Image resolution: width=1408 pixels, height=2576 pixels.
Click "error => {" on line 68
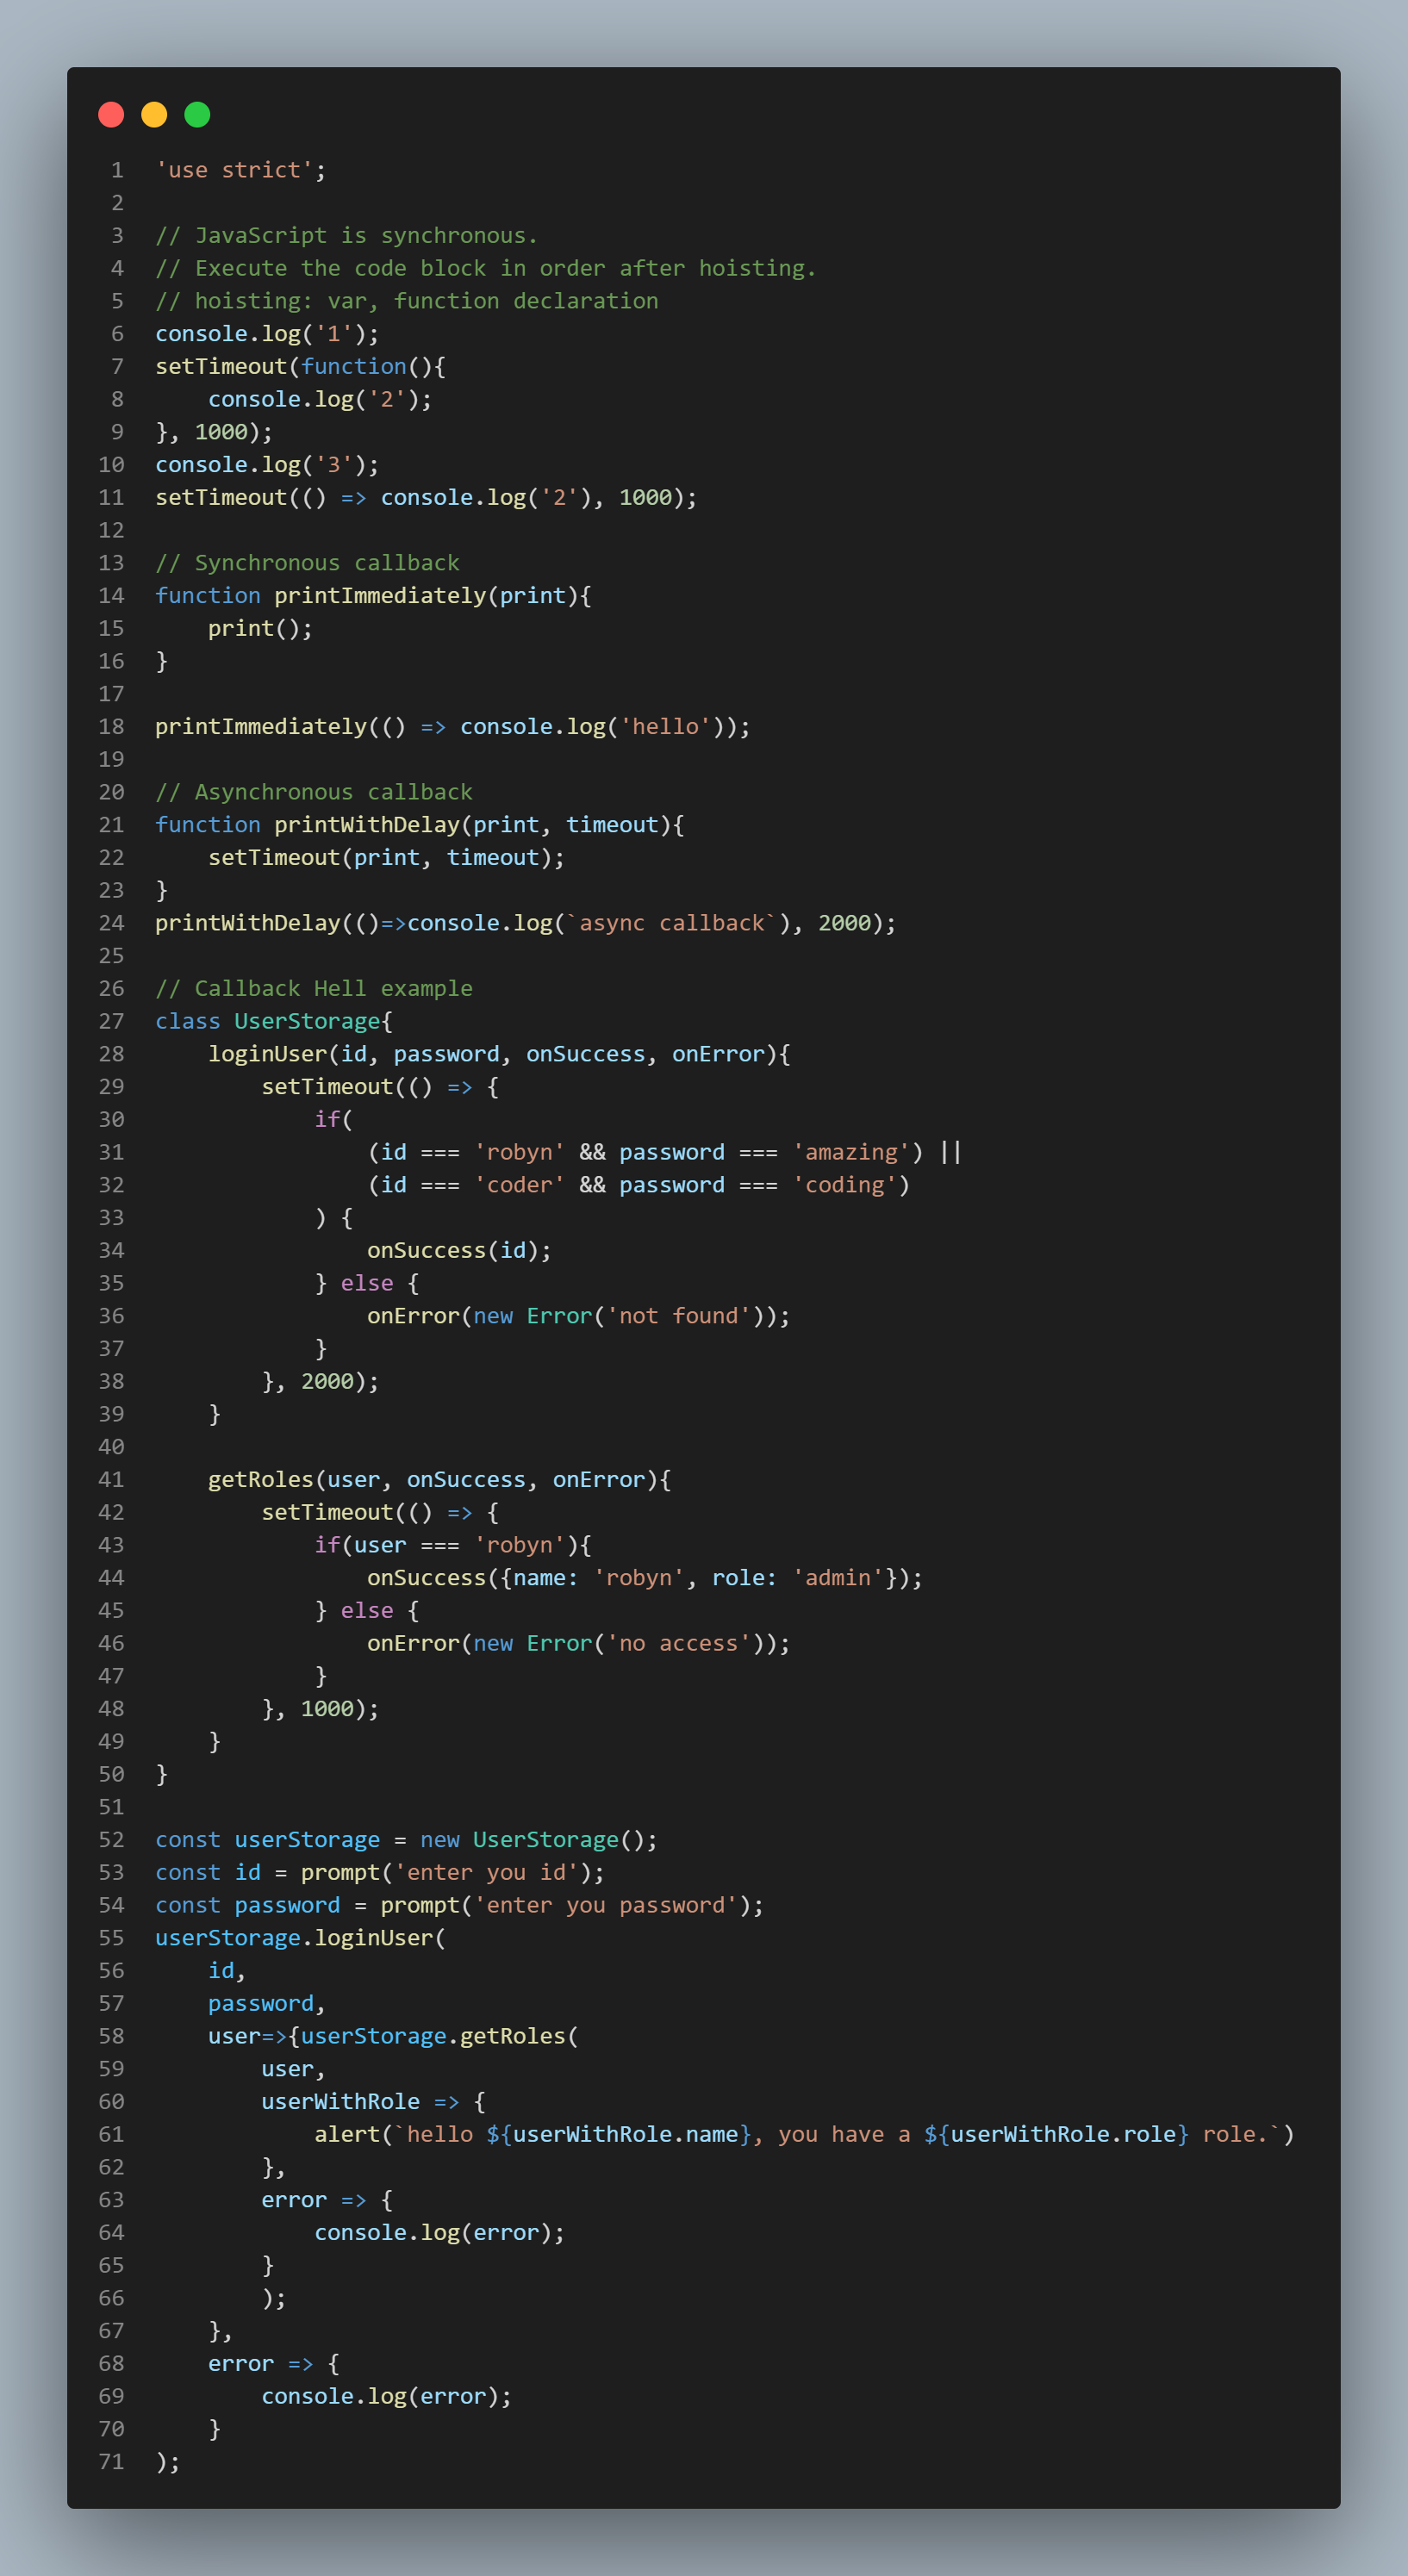pos(274,2364)
